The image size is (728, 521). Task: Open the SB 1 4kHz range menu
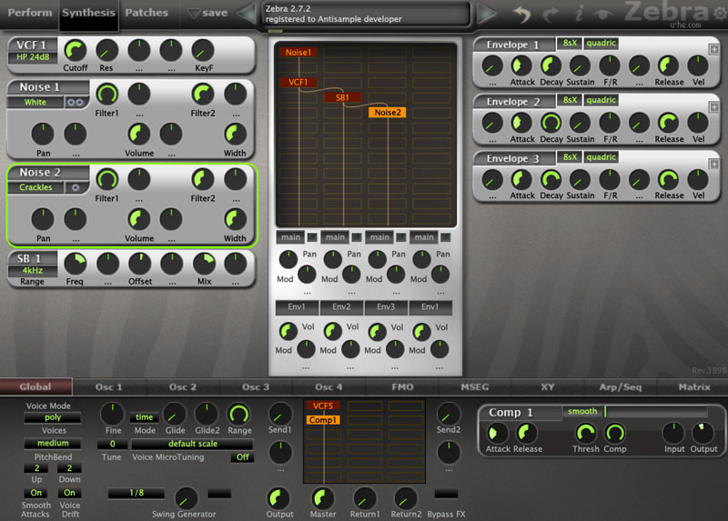pyautogui.click(x=33, y=270)
